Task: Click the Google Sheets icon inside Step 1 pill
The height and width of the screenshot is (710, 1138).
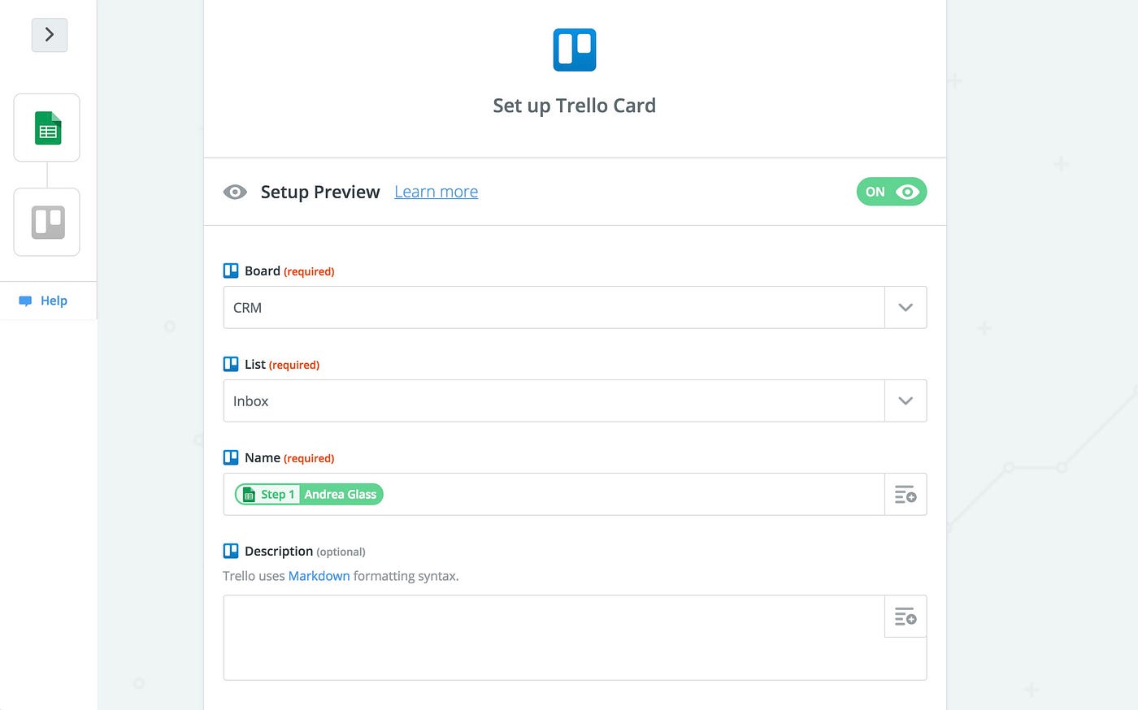Action: [250, 495]
